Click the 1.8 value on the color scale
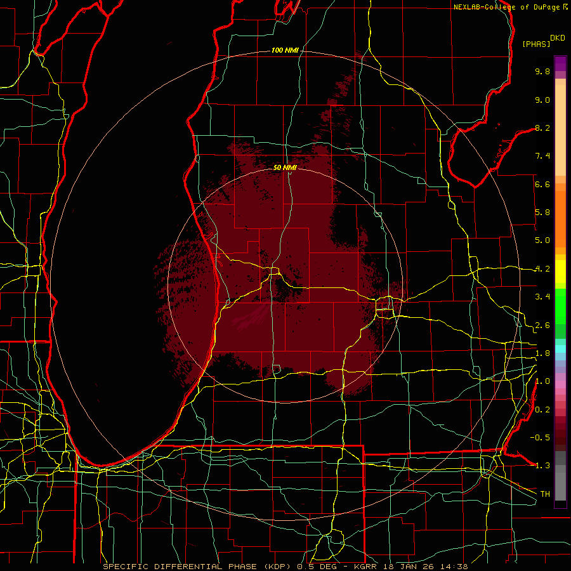571x571 pixels. (x=542, y=353)
